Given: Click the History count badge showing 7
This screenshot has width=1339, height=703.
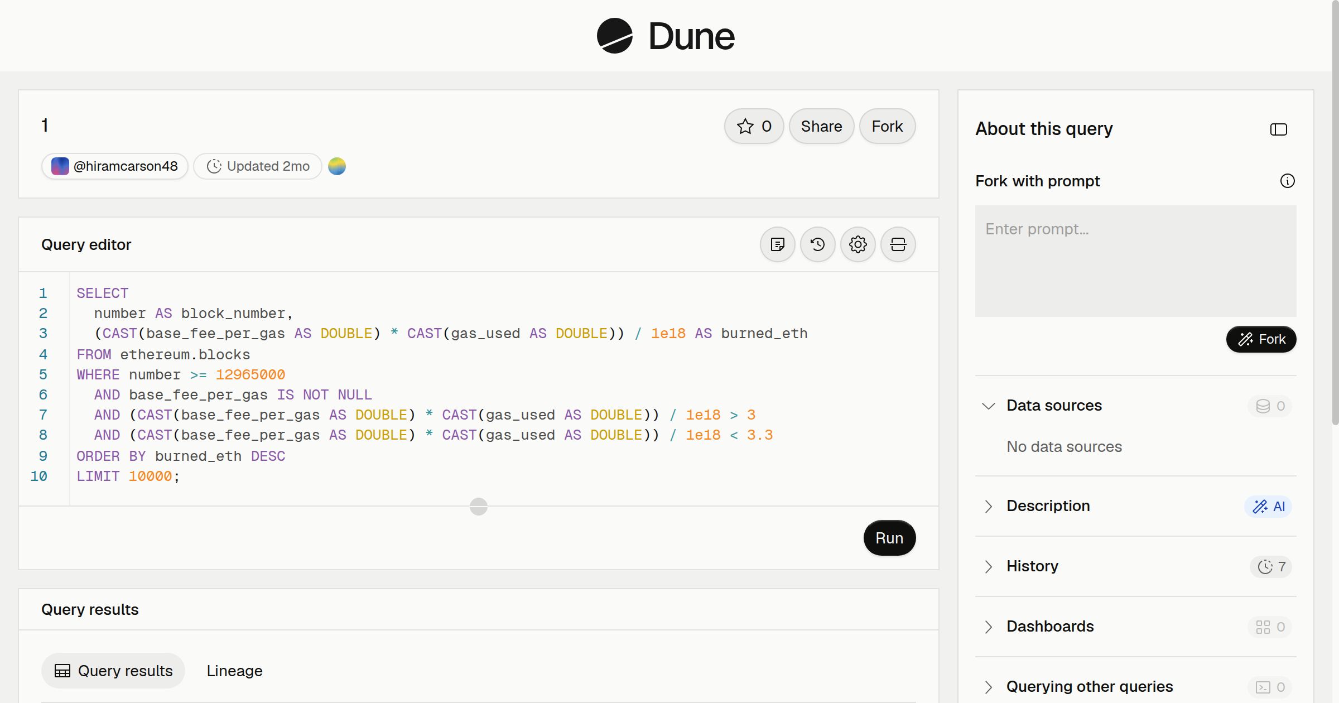Looking at the screenshot, I should point(1271,566).
